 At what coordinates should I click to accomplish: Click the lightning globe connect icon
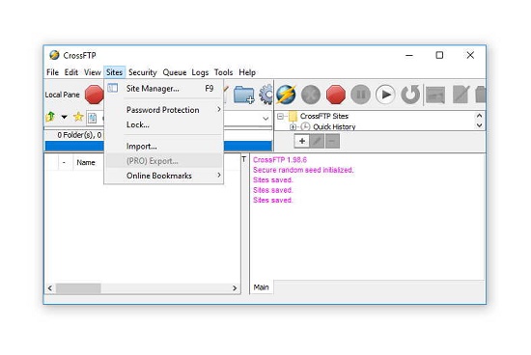tap(286, 95)
